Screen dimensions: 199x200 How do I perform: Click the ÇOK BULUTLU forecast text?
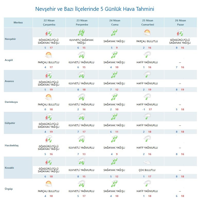pyautogui.click(x=147, y=170)
